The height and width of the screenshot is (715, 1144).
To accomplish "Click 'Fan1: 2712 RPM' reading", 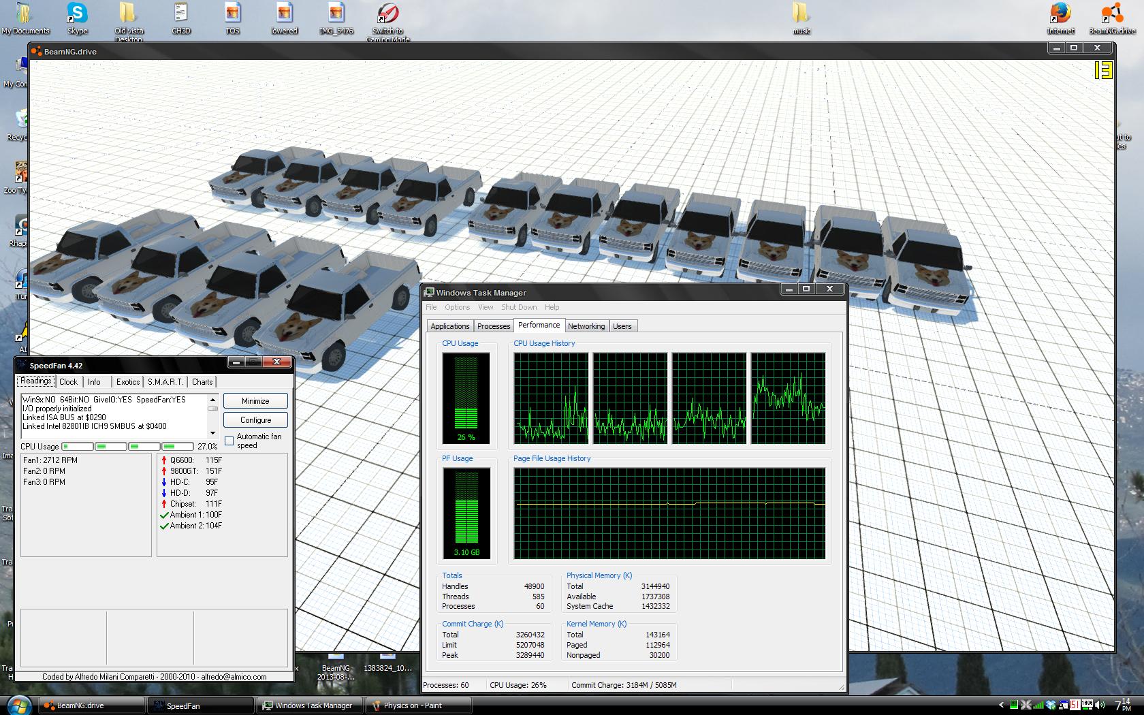I will pos(50,460).
